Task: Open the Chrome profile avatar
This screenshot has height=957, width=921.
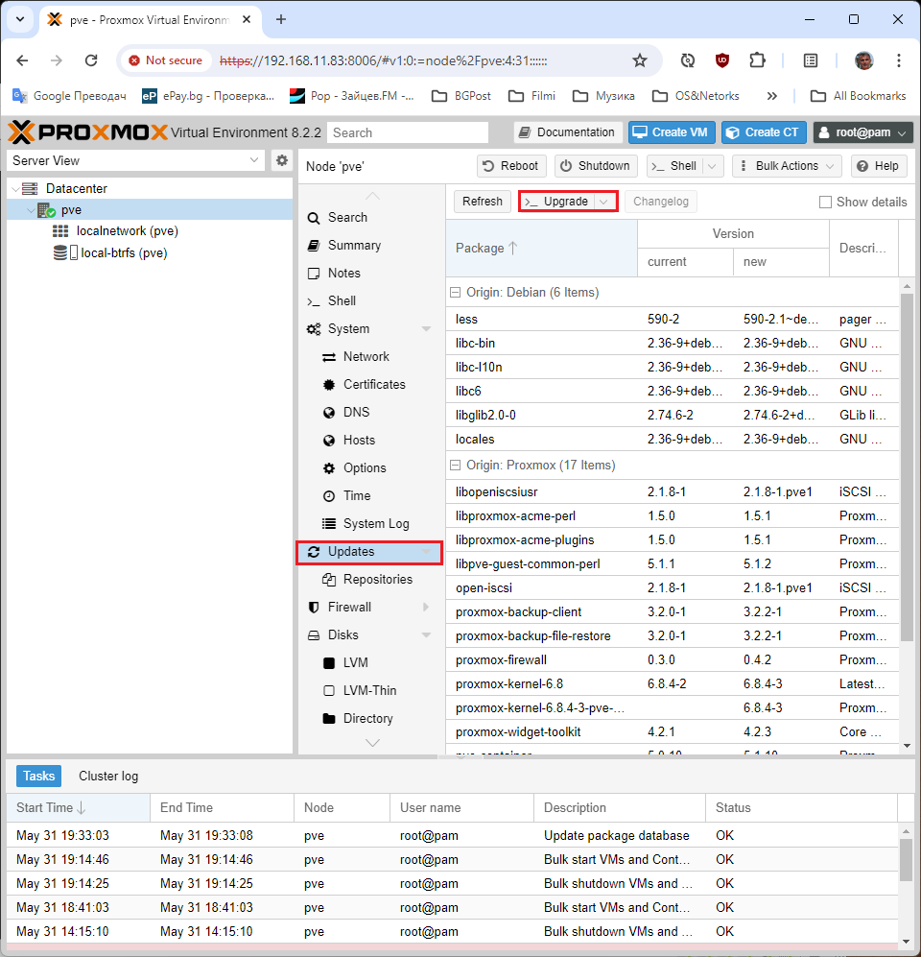Action: click(x=863, y=60)
